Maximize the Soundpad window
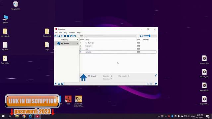Screen dimensions: 212x119 (x=148, y=29)
